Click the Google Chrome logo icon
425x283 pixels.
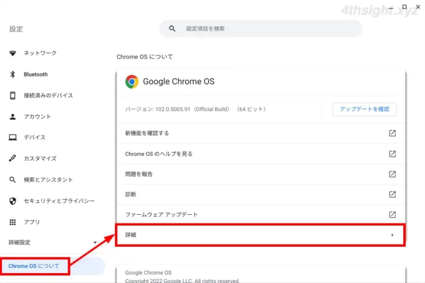point(132,82)
